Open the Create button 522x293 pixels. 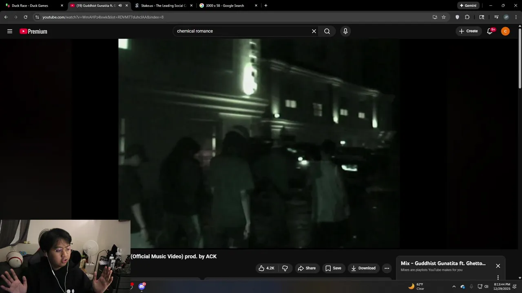(468, 31)
